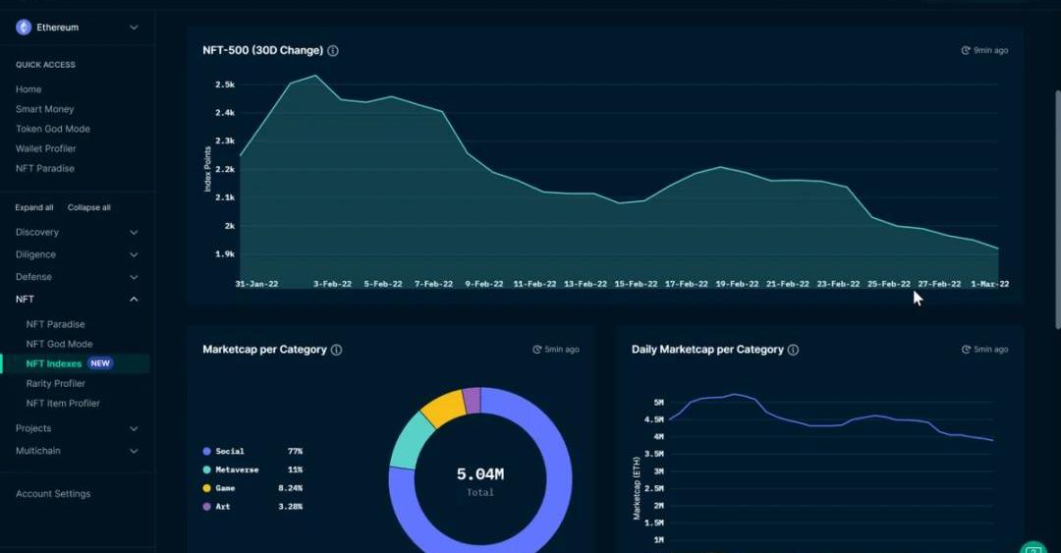Image resolution: width=1061 pixels, height=553 pixels.
Task: Click the Ethereum logo icon
Action: [24, 28]
